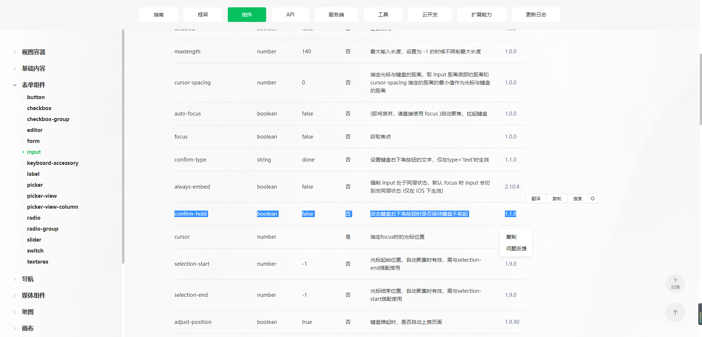Open the 服务端 top tab
Image resolution: width=702 pixels, height=337 pixels.
pyautogui.click(x=336, y=15)
